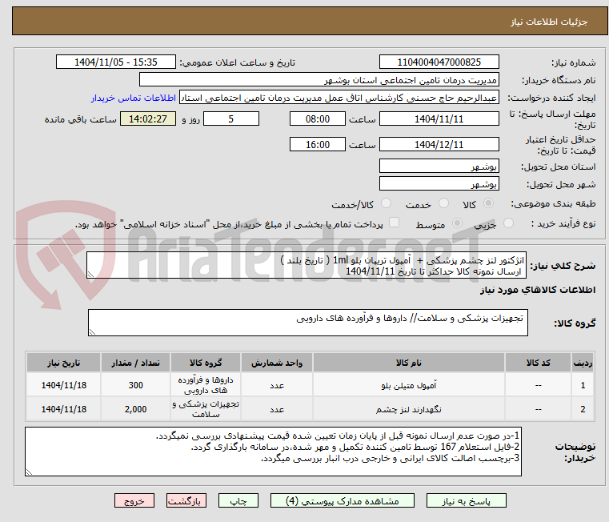
Task: Select the کالا radio button
Action: click(x=489, y=203)
